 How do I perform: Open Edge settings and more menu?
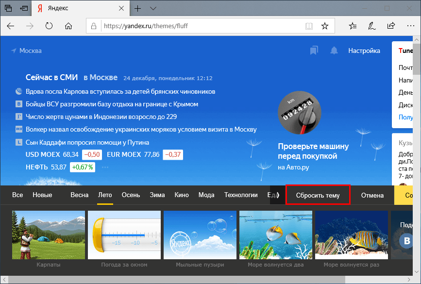click(410, 26)
